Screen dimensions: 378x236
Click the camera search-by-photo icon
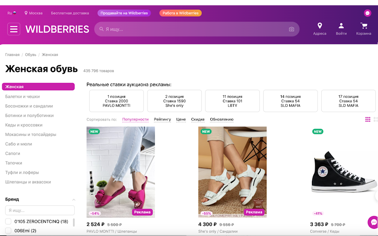[292, 29]
